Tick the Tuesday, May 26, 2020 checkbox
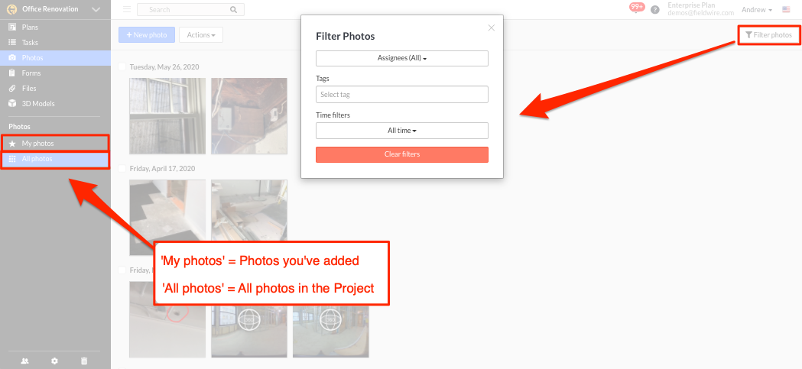The width and height of the screenshot is (802, 369). [122, 66]
